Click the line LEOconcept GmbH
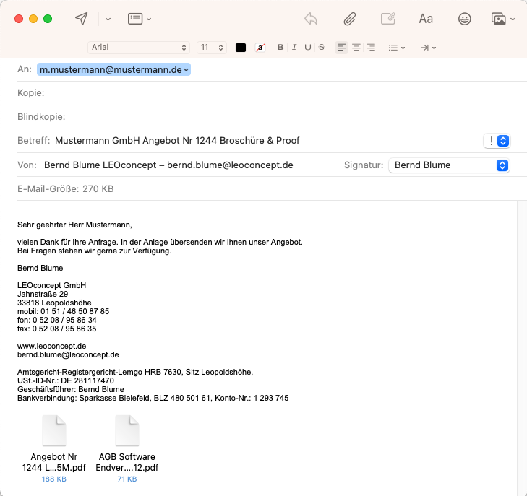 (52, 285)
